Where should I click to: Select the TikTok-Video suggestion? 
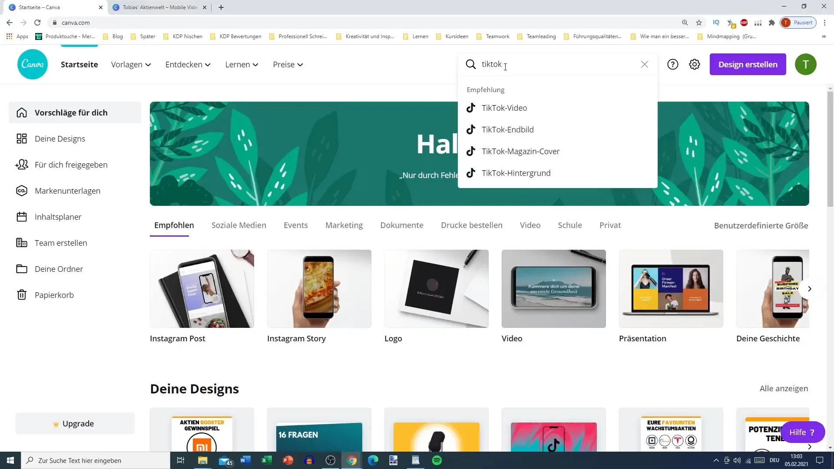pos(557,108)
